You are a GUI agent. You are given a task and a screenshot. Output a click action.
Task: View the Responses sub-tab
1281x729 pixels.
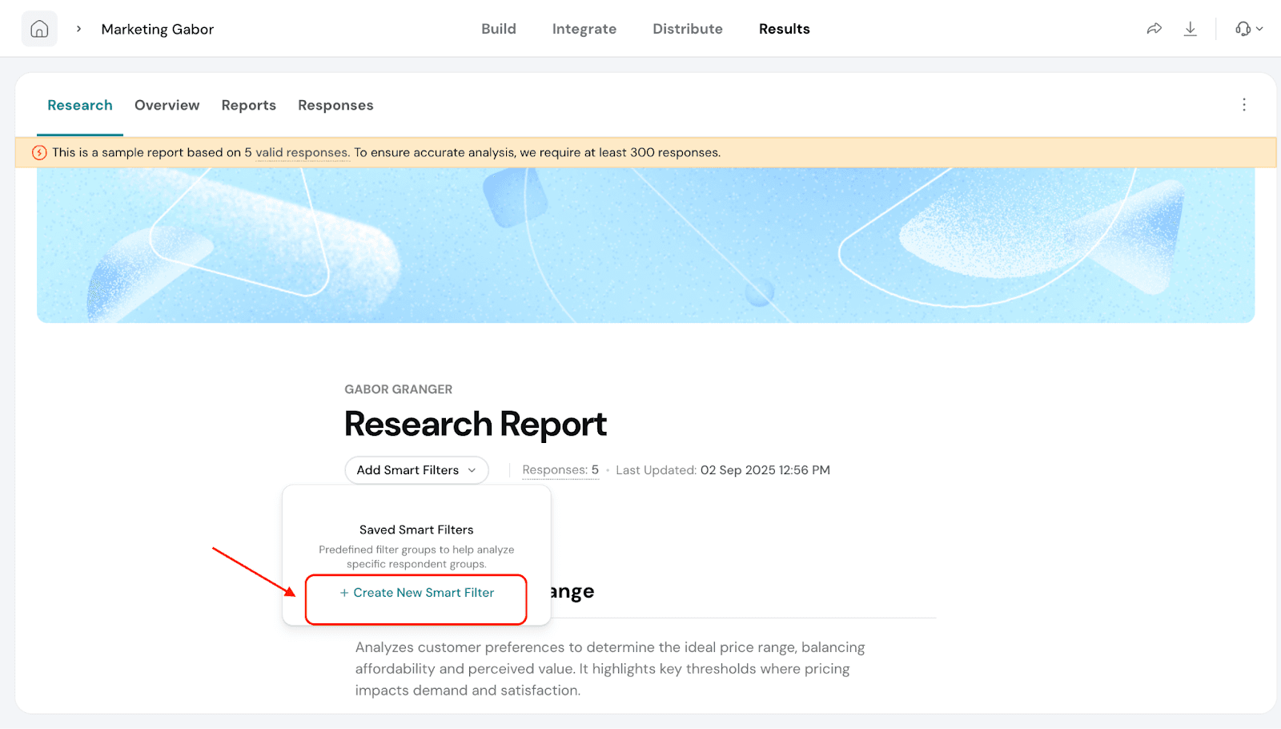[x=335, y=106]
